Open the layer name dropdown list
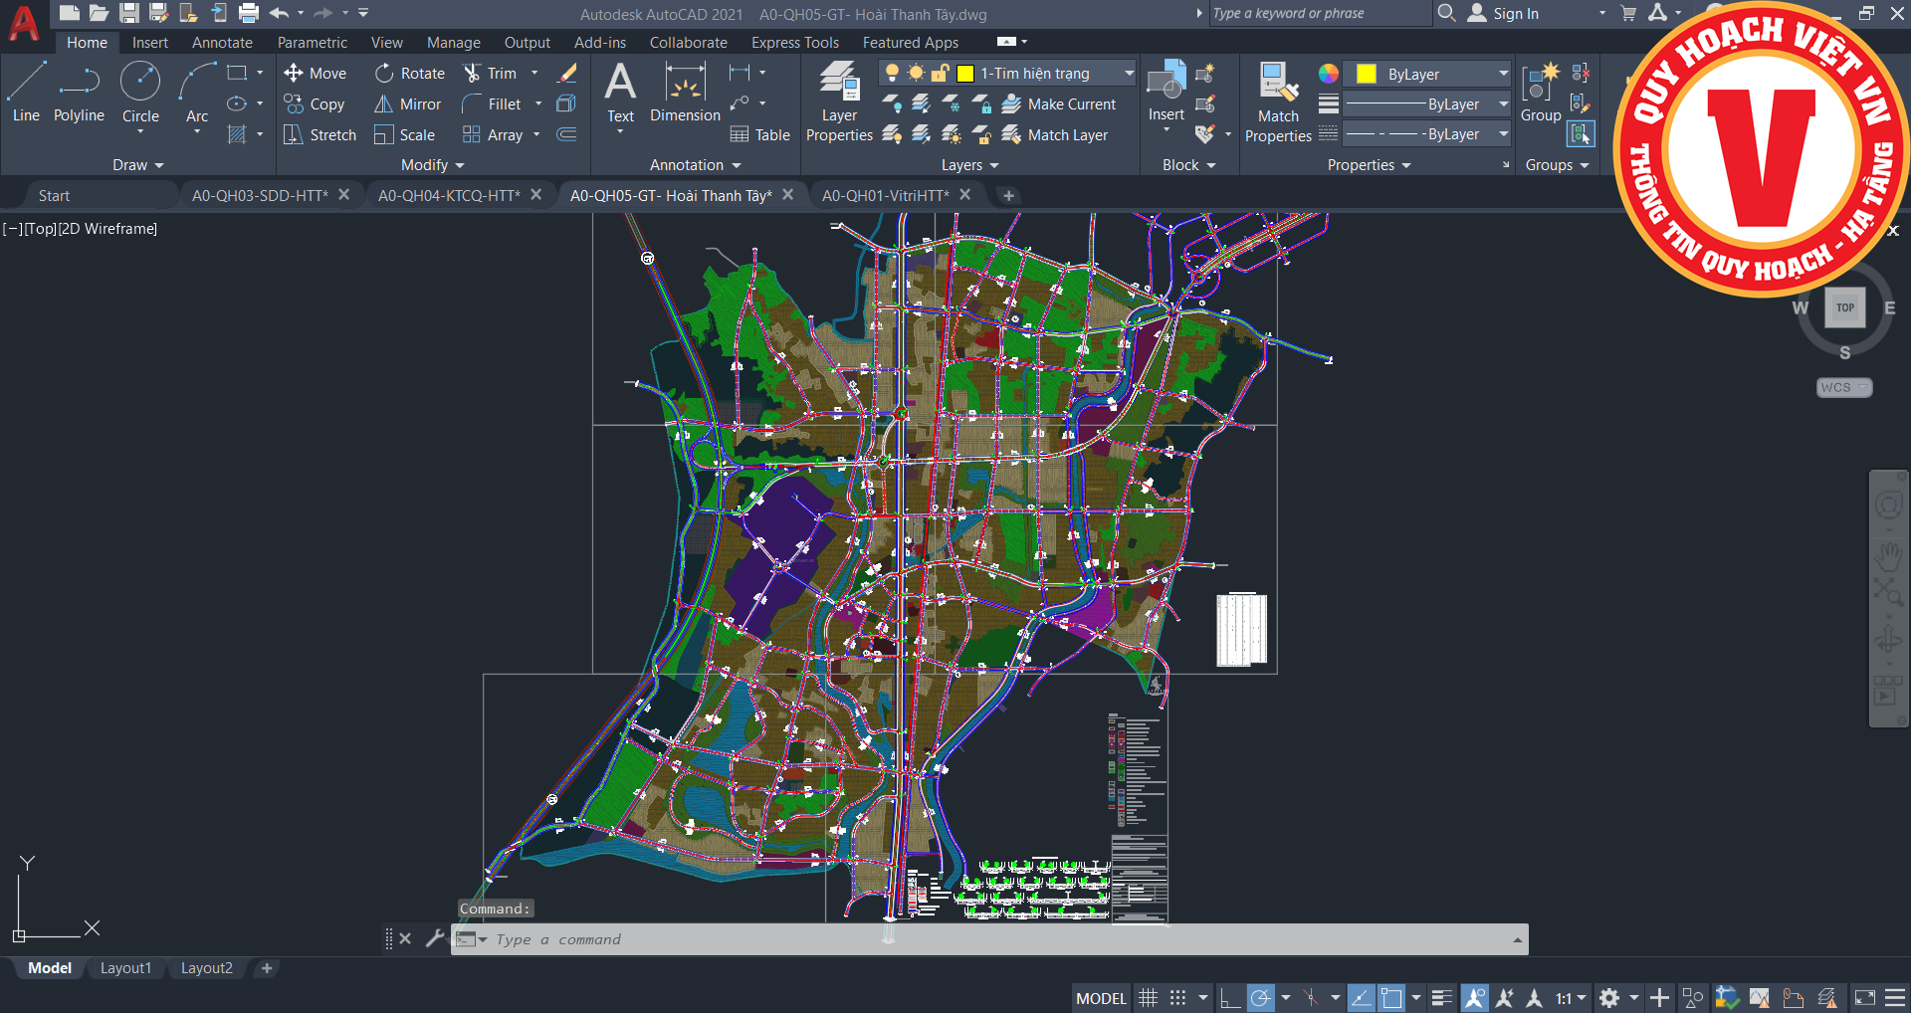This screenshot has height=1013, width=1911. [x=1129, y=74]
